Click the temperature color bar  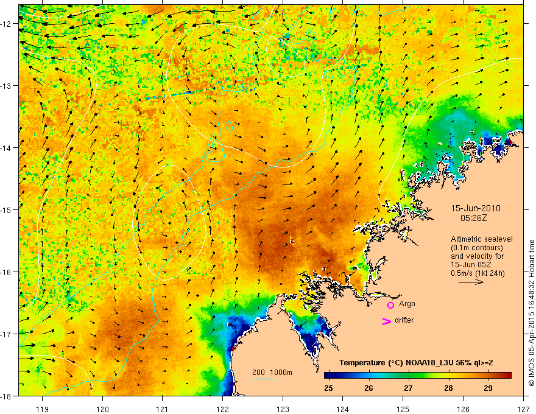point(418,376)
